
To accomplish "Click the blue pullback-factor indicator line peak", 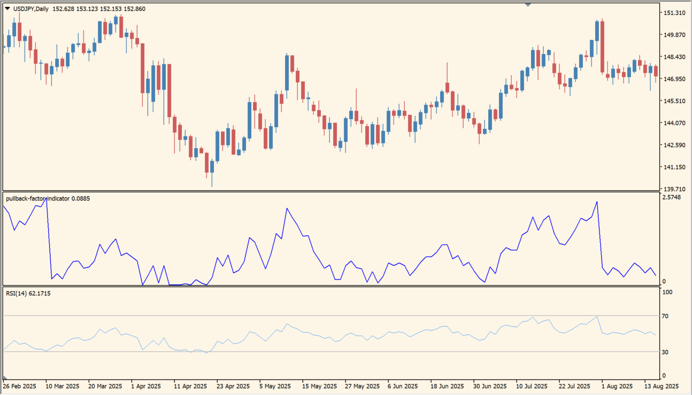I will [597, 202].
